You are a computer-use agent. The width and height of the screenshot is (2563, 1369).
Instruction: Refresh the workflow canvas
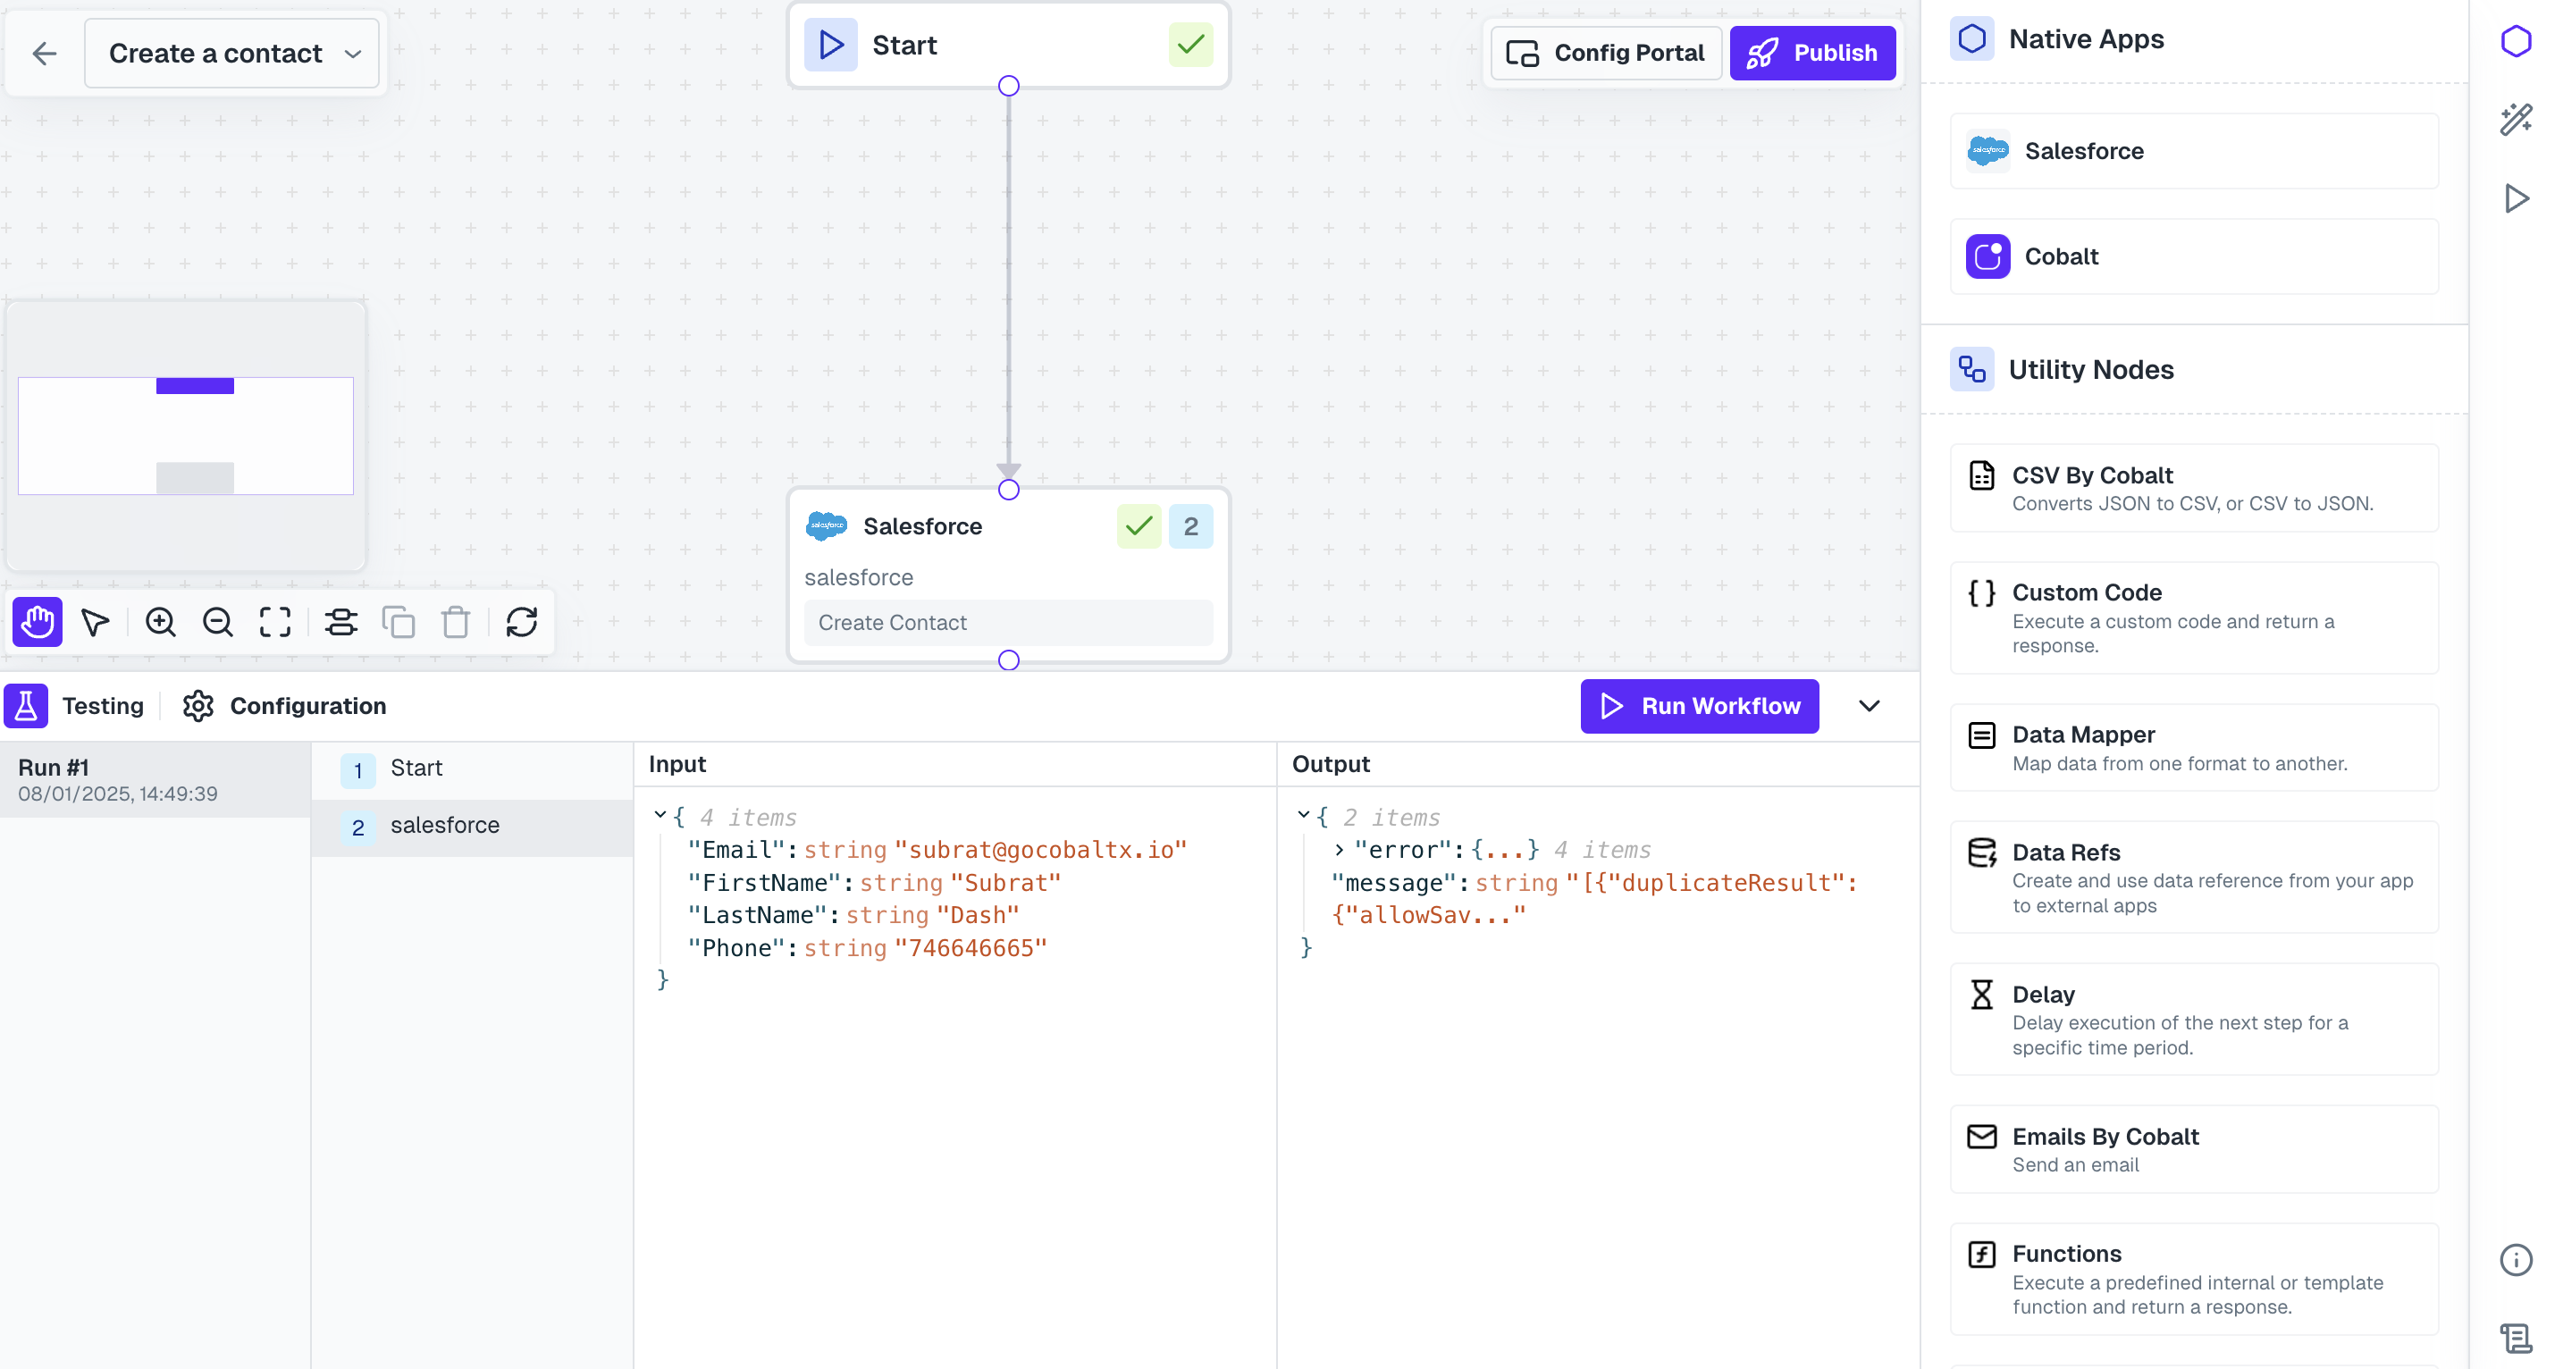pyautogui.click(x=524, y=623)
